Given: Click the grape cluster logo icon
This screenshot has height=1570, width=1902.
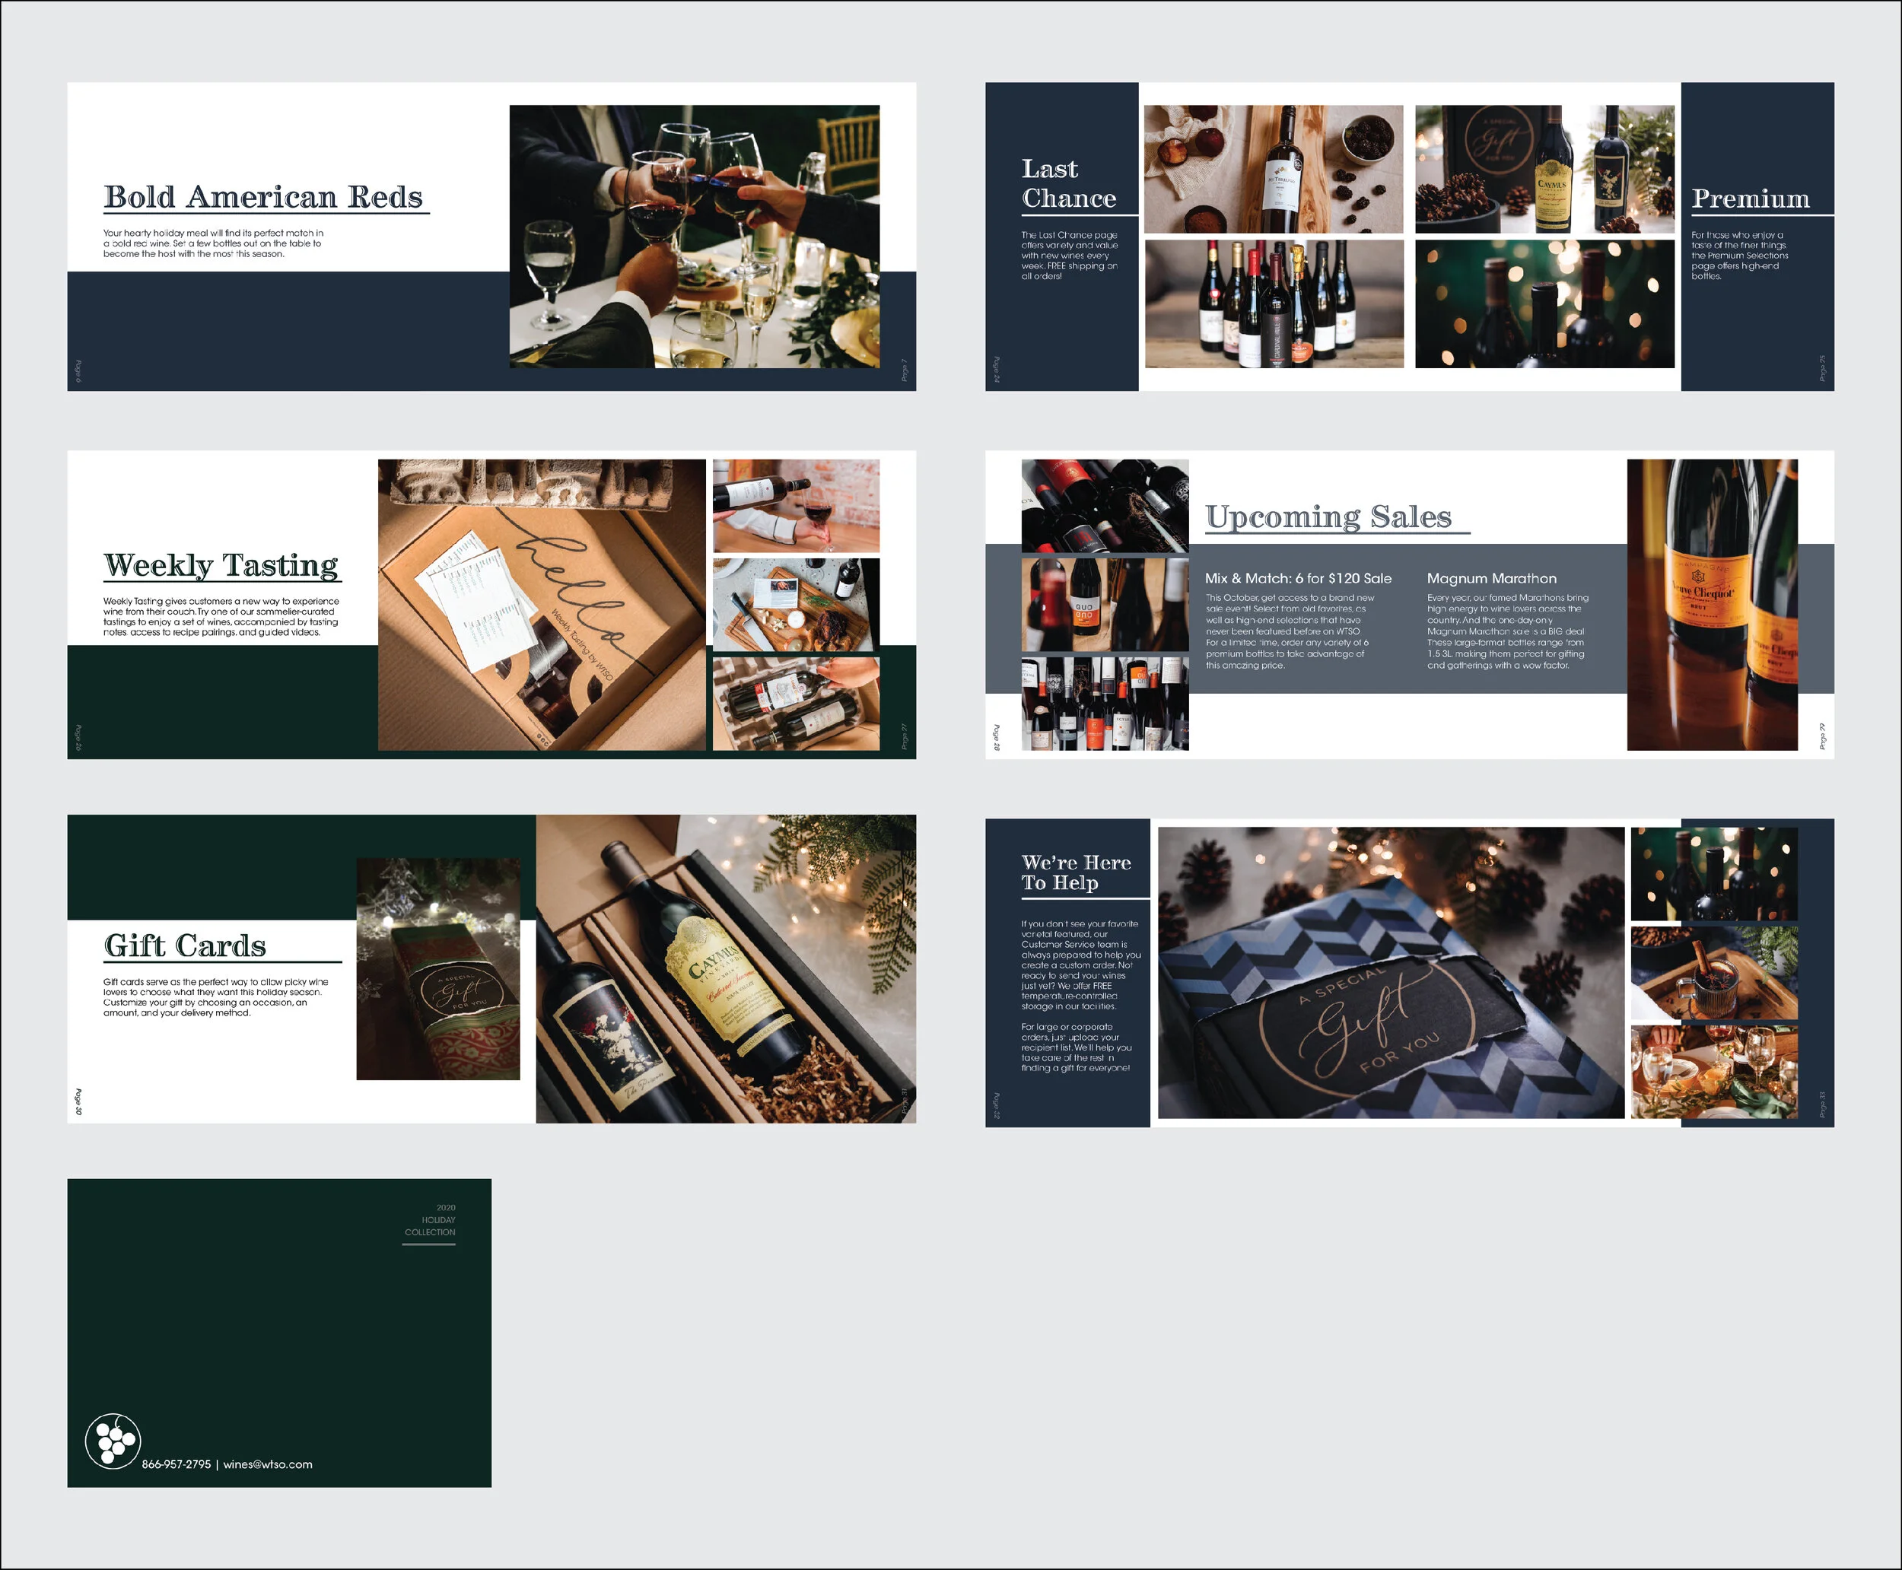Looking at the screenshot, I should [x=113, y=1441].
